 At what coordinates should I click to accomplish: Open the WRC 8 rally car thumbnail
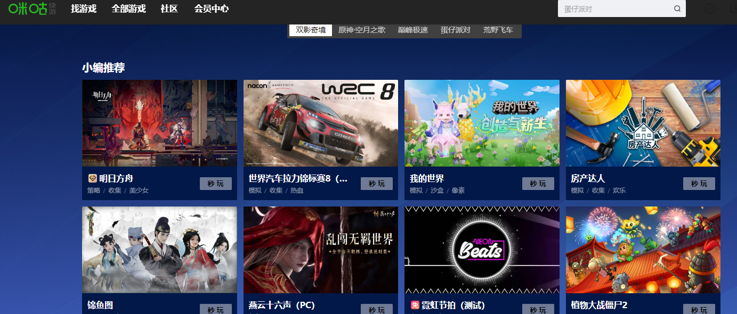click(x=320, y=123)
